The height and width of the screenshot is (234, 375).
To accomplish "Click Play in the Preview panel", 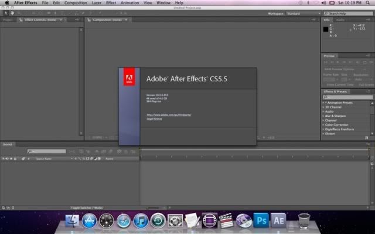I will (338, 62).
